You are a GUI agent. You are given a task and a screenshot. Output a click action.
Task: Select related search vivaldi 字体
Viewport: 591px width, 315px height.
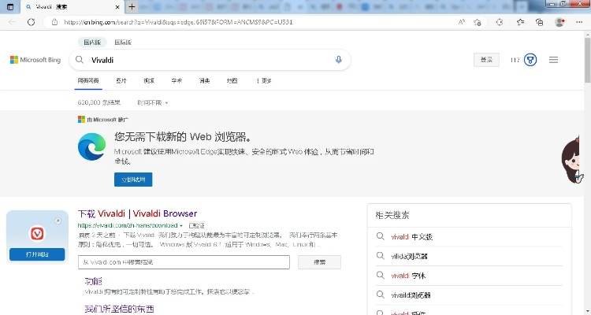click(408, 276)
